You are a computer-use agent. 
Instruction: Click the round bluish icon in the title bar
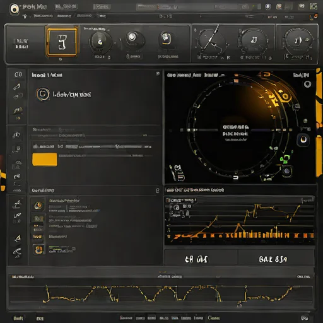267,6
